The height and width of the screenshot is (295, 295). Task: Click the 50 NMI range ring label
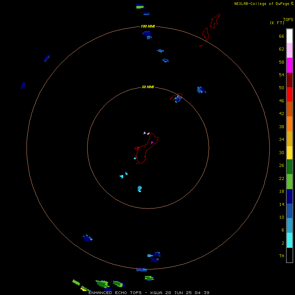148,87
